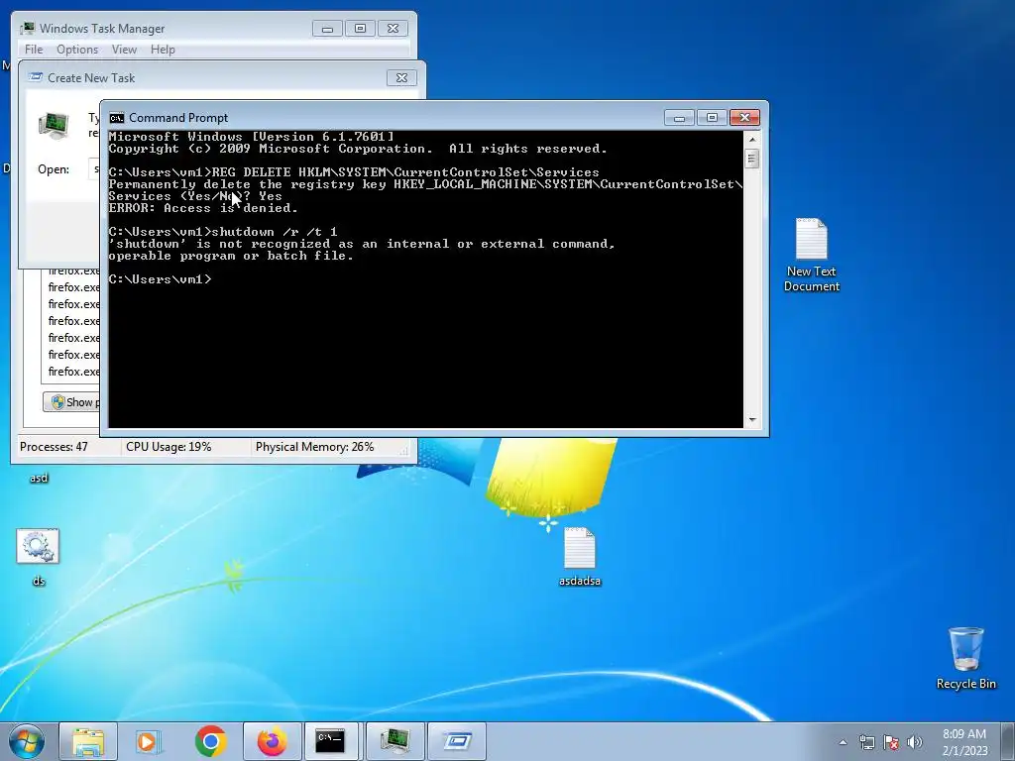The image size is (1015, 761).
Task: Minimize the Command Prompt window
Action: pyautogui.click(x=679, y=118)
